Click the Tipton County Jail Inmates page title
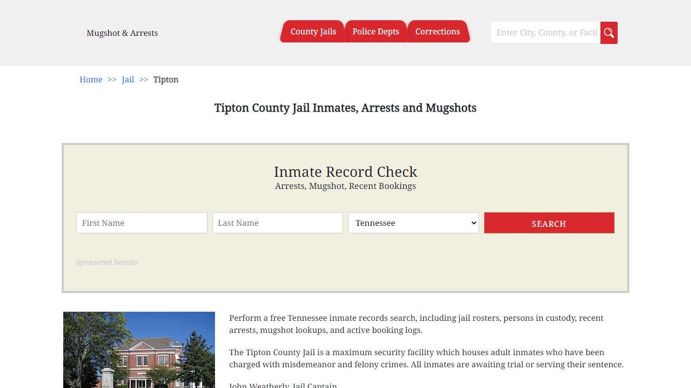This screenshot has width=691, height=388. tap(345, 108)
